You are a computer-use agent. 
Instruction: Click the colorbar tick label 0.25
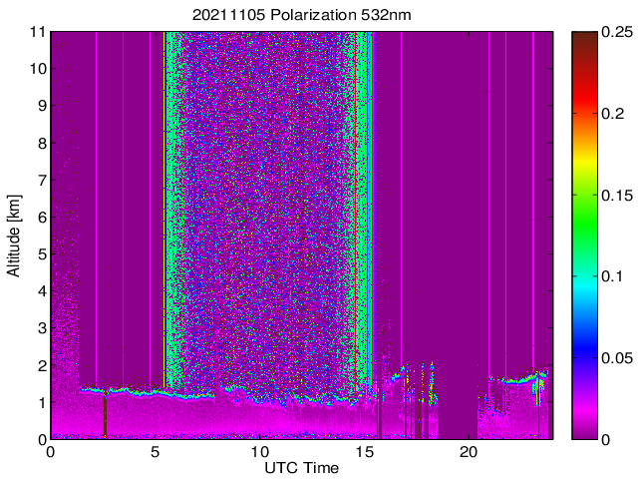tap(617, 32)
